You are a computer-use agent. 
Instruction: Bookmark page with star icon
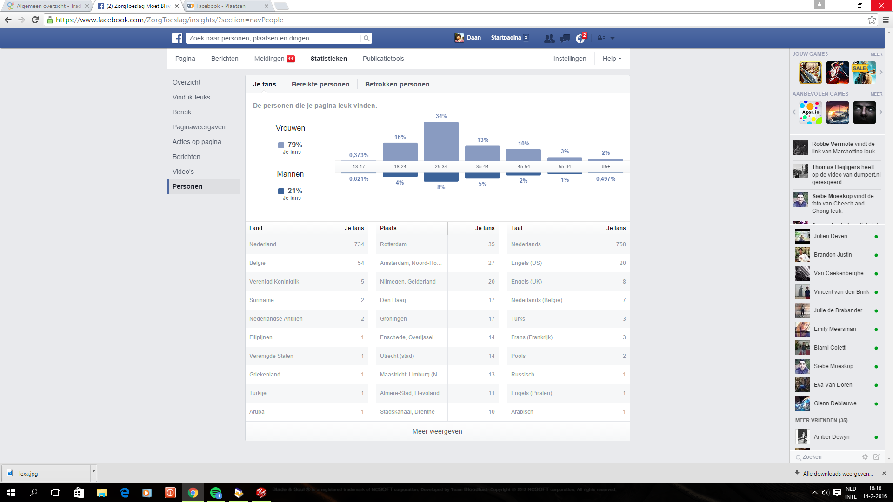click(x=872, y=20)
